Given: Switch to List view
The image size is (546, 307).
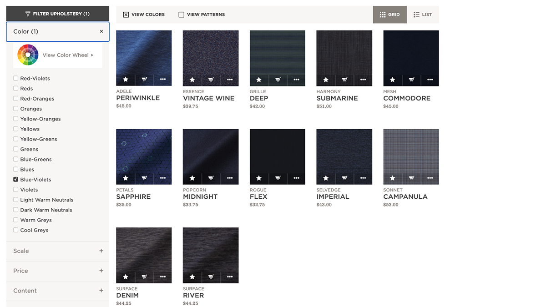Looking at the screenshot, I should (422, 15).
